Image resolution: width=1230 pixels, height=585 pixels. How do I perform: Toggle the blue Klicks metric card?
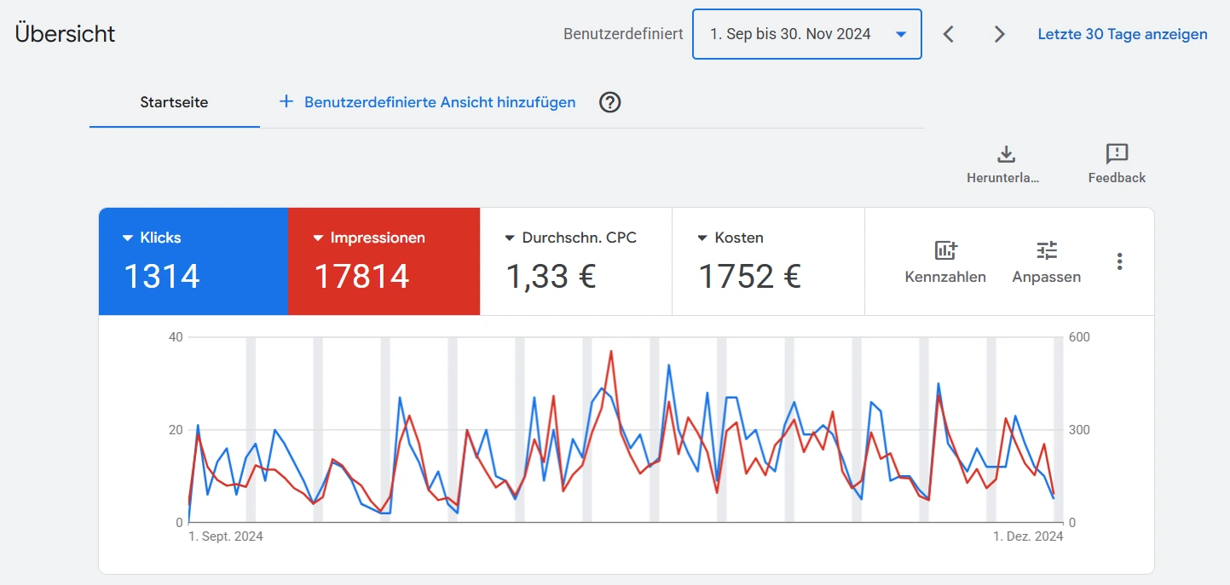pyautogui.click(x=193, y=261)
